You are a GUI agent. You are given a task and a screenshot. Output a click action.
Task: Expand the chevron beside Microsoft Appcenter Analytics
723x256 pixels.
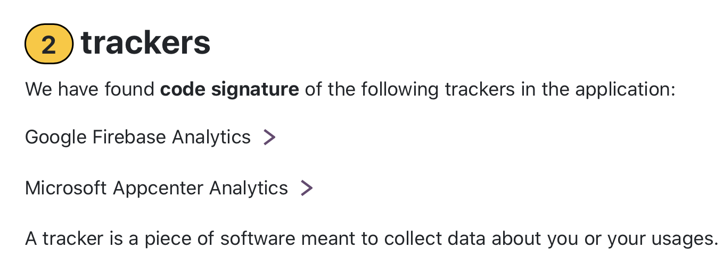pos(307,188)
